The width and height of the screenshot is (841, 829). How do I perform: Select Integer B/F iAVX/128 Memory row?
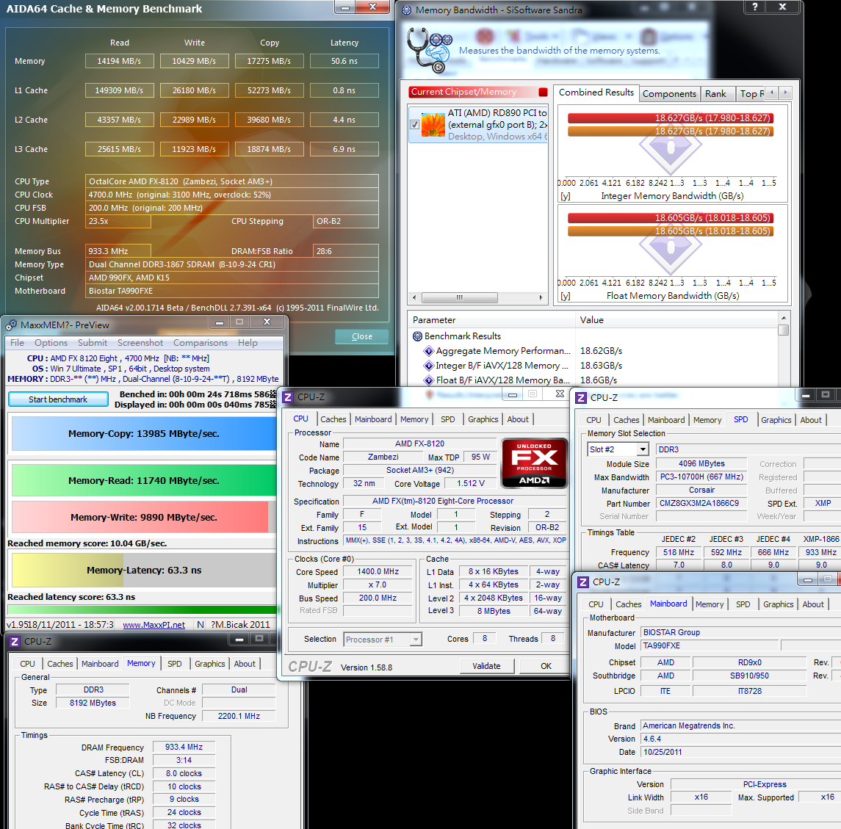click(502, 366)
